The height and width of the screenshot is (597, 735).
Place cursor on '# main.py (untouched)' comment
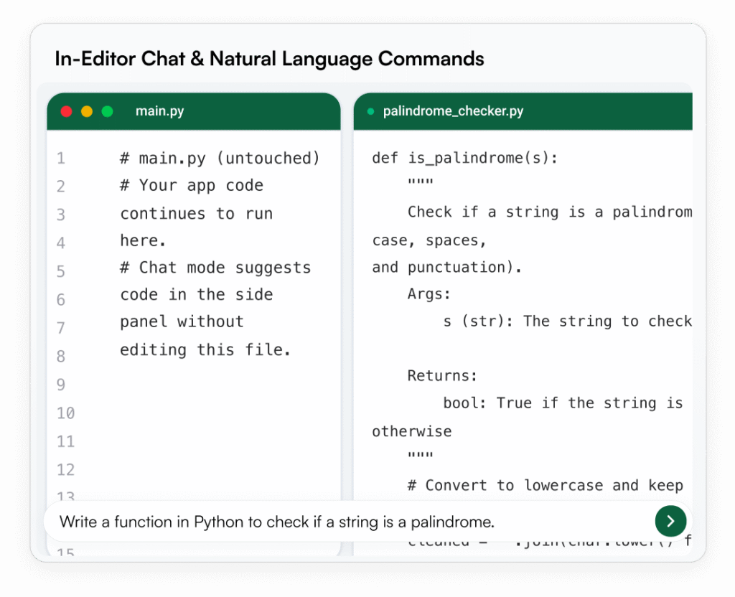click(220, 158)
